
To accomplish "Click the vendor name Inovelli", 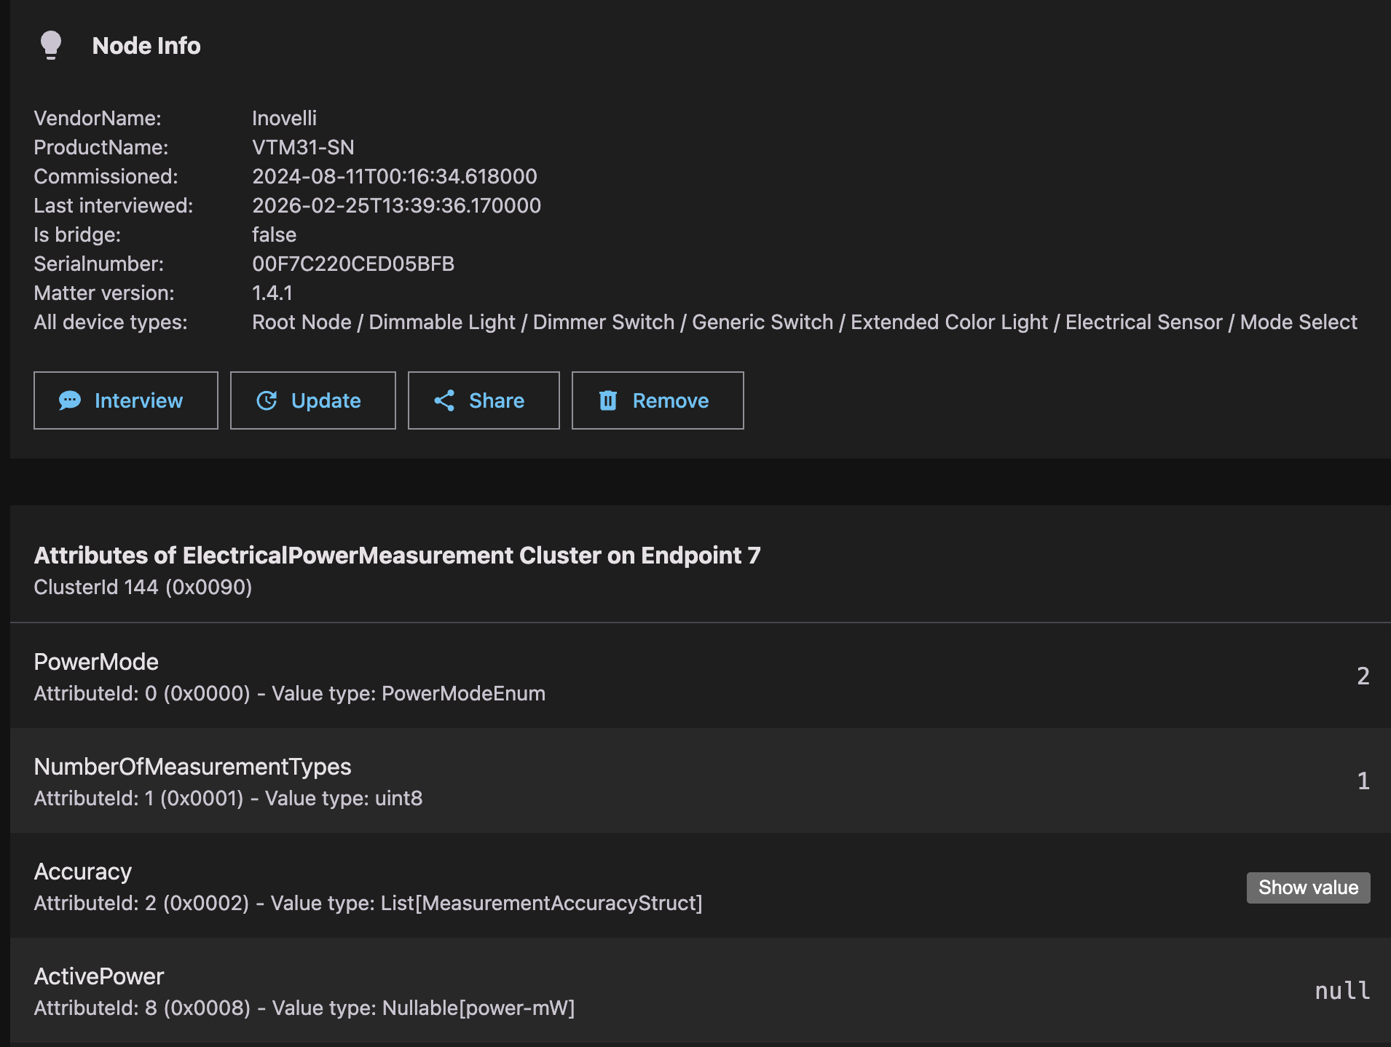I will [284, 118].
